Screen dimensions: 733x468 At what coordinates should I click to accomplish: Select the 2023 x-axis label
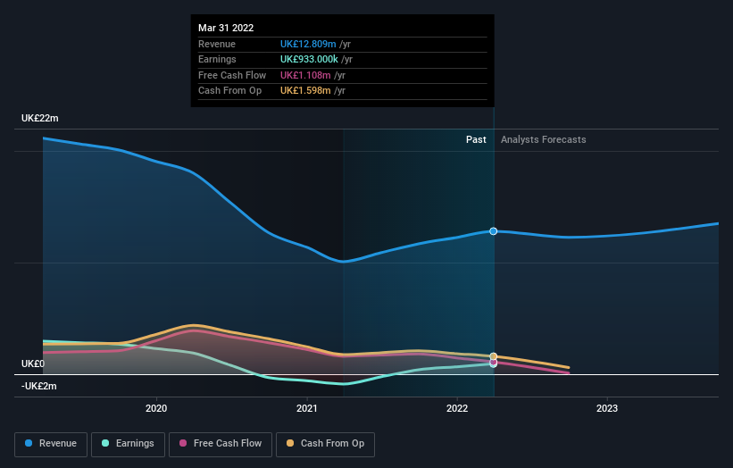[x=607, y=409]
